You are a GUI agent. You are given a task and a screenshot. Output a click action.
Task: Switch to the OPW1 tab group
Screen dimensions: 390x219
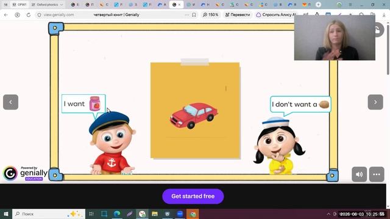19,4
